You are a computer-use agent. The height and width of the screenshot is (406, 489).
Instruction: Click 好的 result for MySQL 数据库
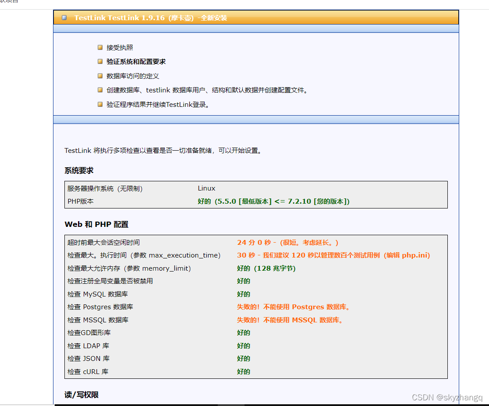point(244,294)
